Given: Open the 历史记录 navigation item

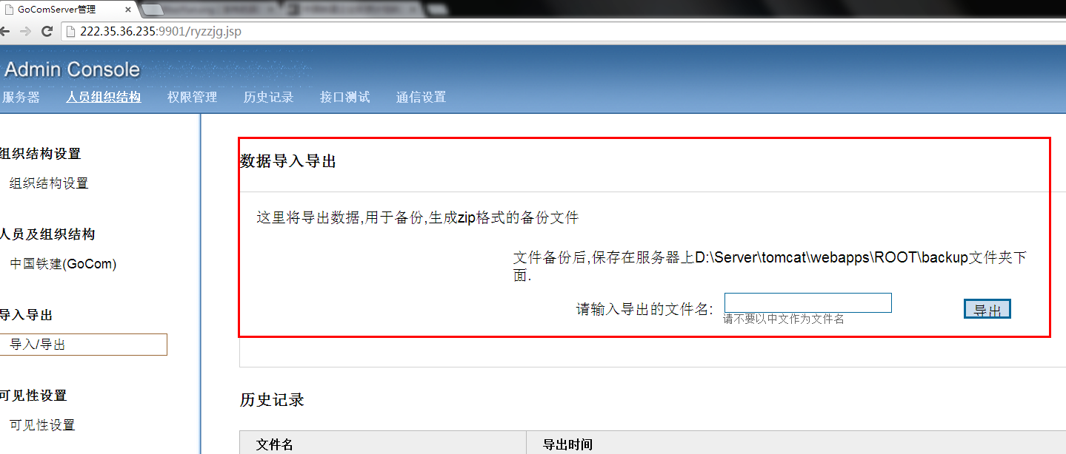Looking at the screenshot, I should tap(268, 97).
